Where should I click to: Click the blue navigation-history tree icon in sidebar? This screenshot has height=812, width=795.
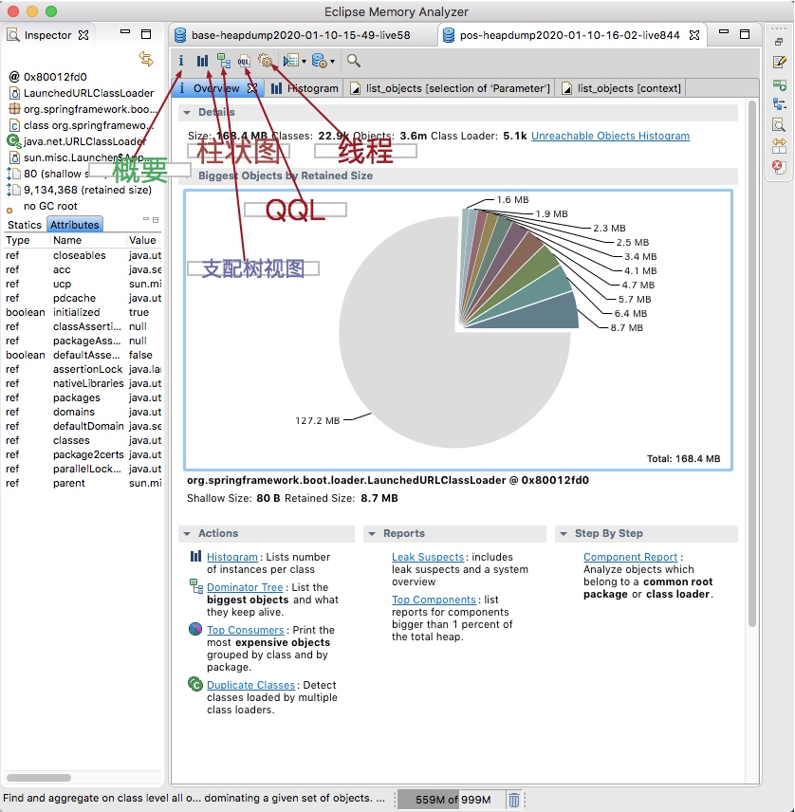[779, 104]
